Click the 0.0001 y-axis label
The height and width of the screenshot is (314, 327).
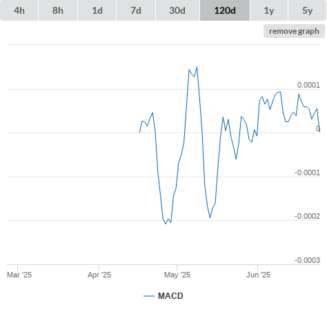click(x=308, y=85)
